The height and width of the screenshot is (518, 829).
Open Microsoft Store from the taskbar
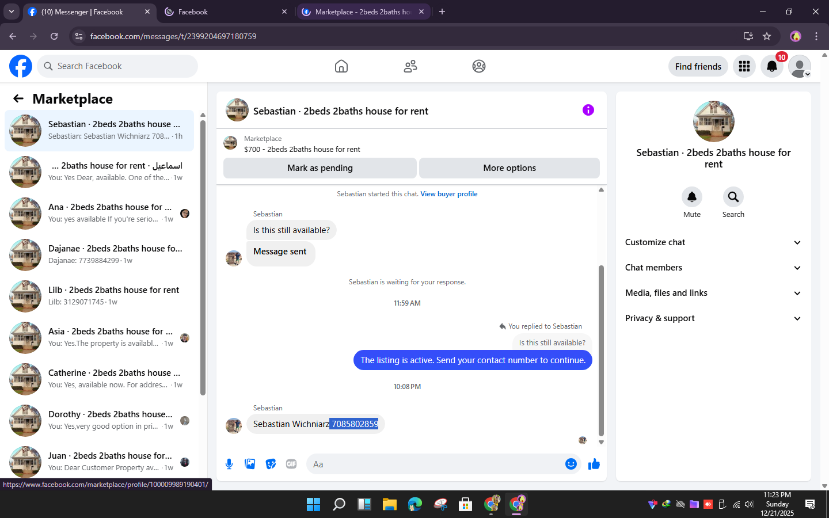point(466,504)
